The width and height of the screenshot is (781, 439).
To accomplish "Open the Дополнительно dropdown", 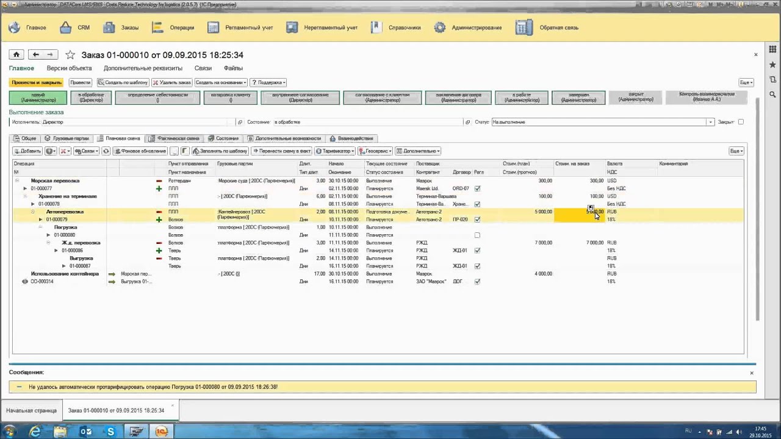I will tap(418, 151).
